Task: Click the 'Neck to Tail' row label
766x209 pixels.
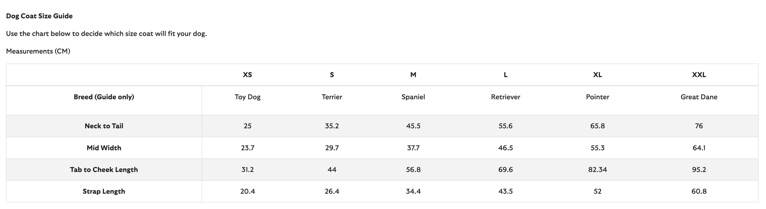Action: click(104, 126)
